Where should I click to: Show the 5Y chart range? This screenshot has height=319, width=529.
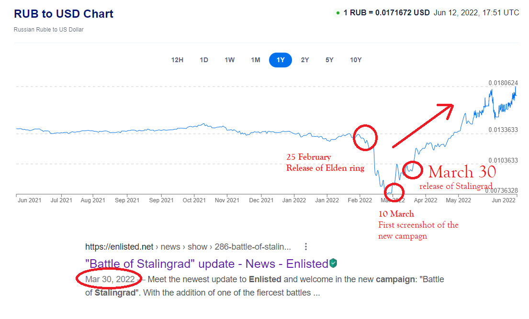[330, 60]
